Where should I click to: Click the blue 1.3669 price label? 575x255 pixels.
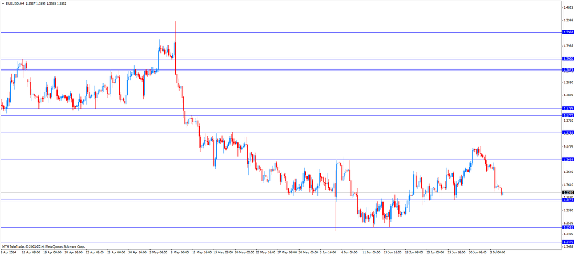click(x=568, y=160)
